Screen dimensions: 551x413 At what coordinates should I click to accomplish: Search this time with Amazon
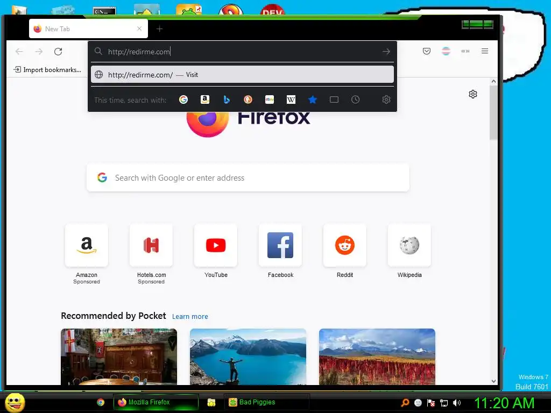click(205, 99)
